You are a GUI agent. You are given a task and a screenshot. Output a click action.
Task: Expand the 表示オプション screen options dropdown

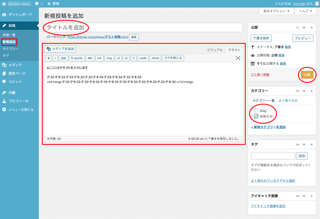(x=276, y=11)
